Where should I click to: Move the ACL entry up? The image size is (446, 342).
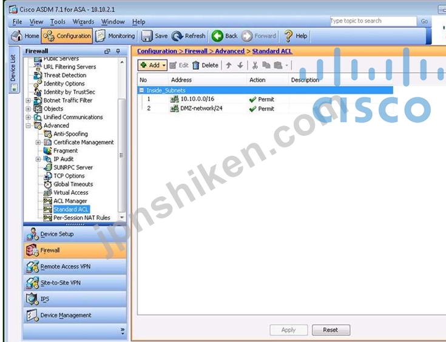[228, 65]
